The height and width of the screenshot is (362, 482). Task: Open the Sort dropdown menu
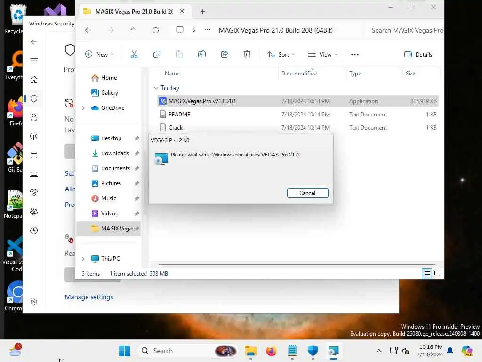click(281, 55)
